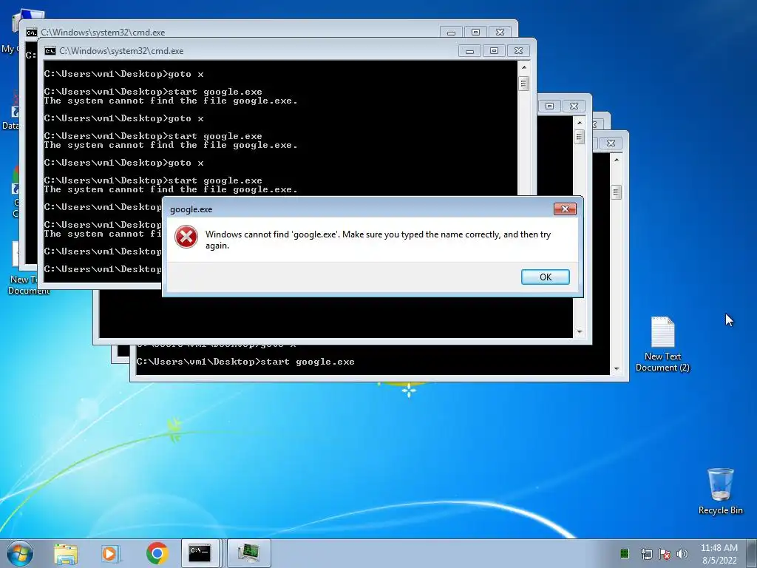Click scroll-up arrow of middle cmd window
This screenshot has width=757, height=568.
coord(580,123)
